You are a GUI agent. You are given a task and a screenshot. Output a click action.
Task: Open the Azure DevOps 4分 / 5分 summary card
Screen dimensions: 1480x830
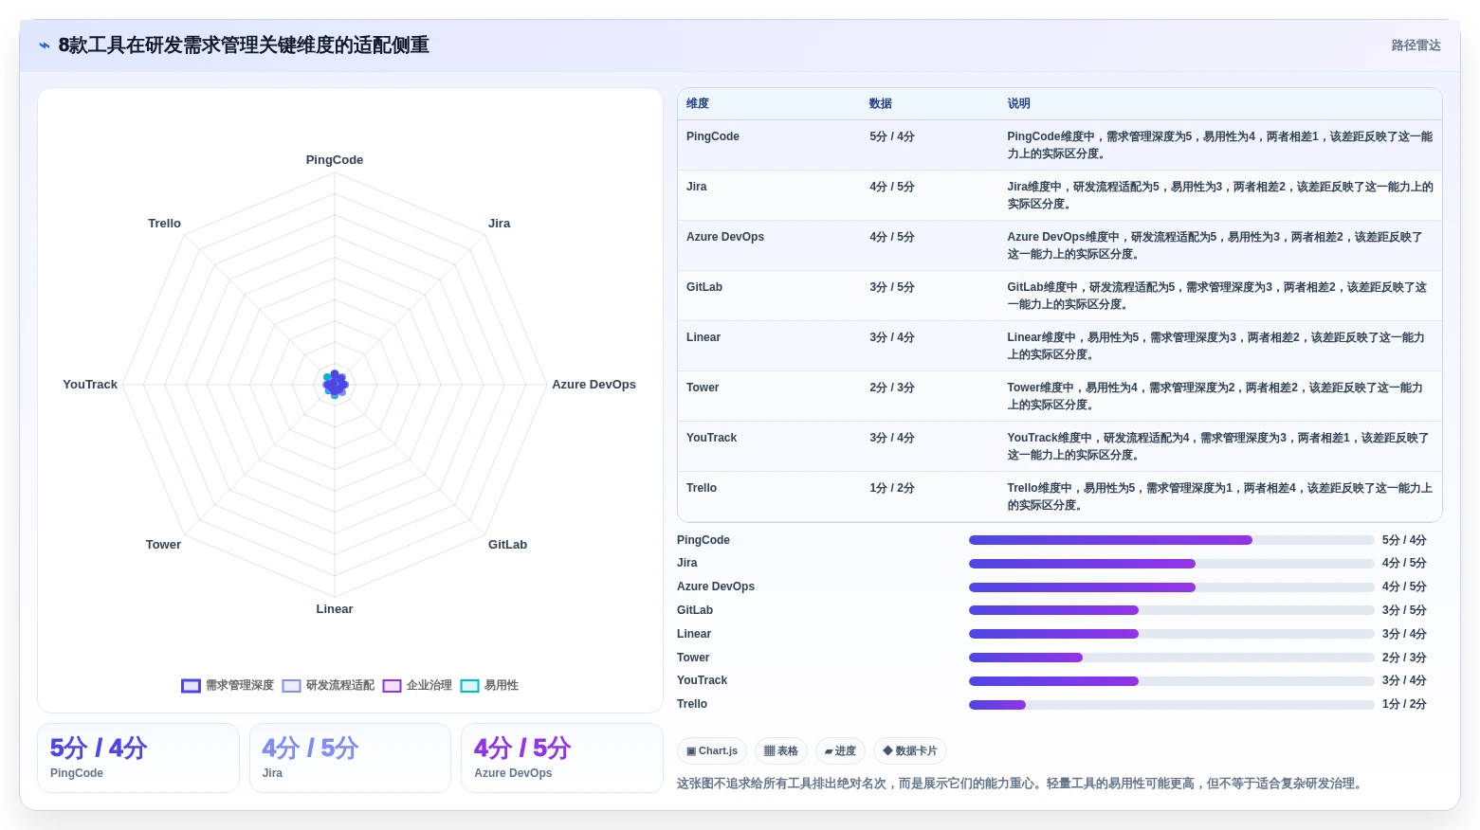(561, 758)
